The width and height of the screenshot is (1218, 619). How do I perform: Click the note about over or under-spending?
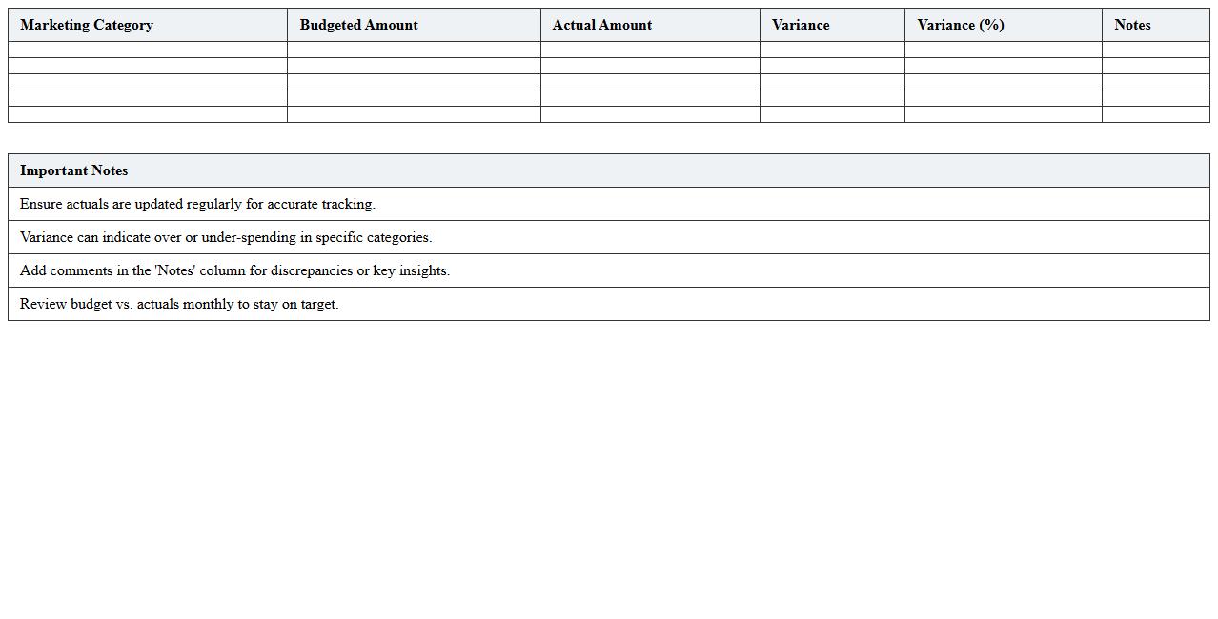[x=608, y=237]
